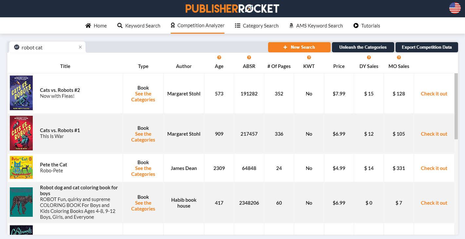See the Categories for Pete the Cat
Image resolution: width=465 pixels, height=239 pixels.
(143, 171)
